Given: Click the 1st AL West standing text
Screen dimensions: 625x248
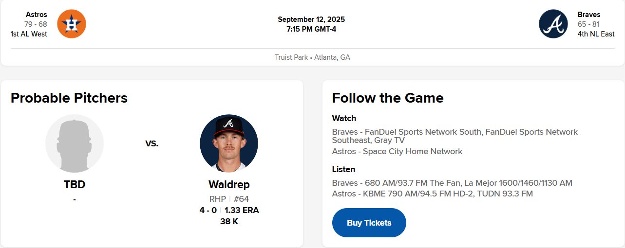Looking at the screenshot, I should click(29, 34).
